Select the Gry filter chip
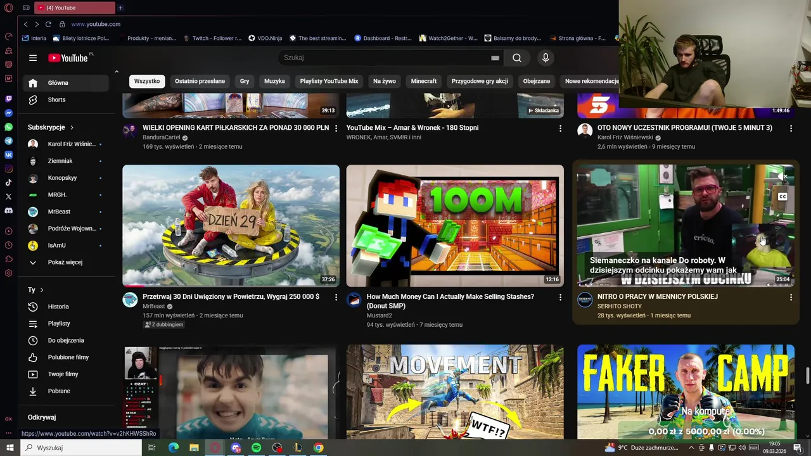This screenshot has height=456, width=811. (x=245, y=81)
